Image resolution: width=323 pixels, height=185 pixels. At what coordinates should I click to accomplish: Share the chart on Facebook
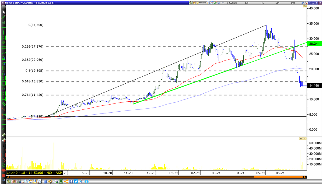tap(71, 182)
